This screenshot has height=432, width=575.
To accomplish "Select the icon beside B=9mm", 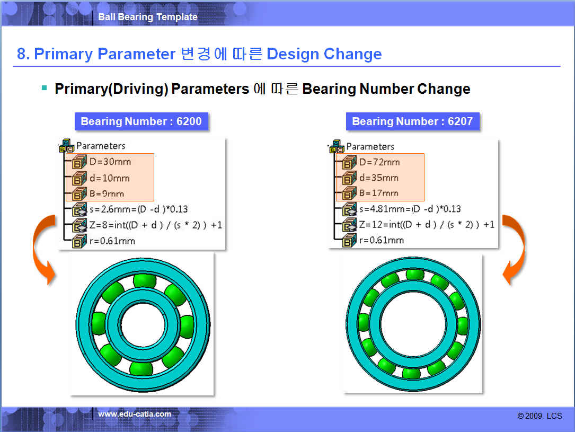I will coord(79,193).
